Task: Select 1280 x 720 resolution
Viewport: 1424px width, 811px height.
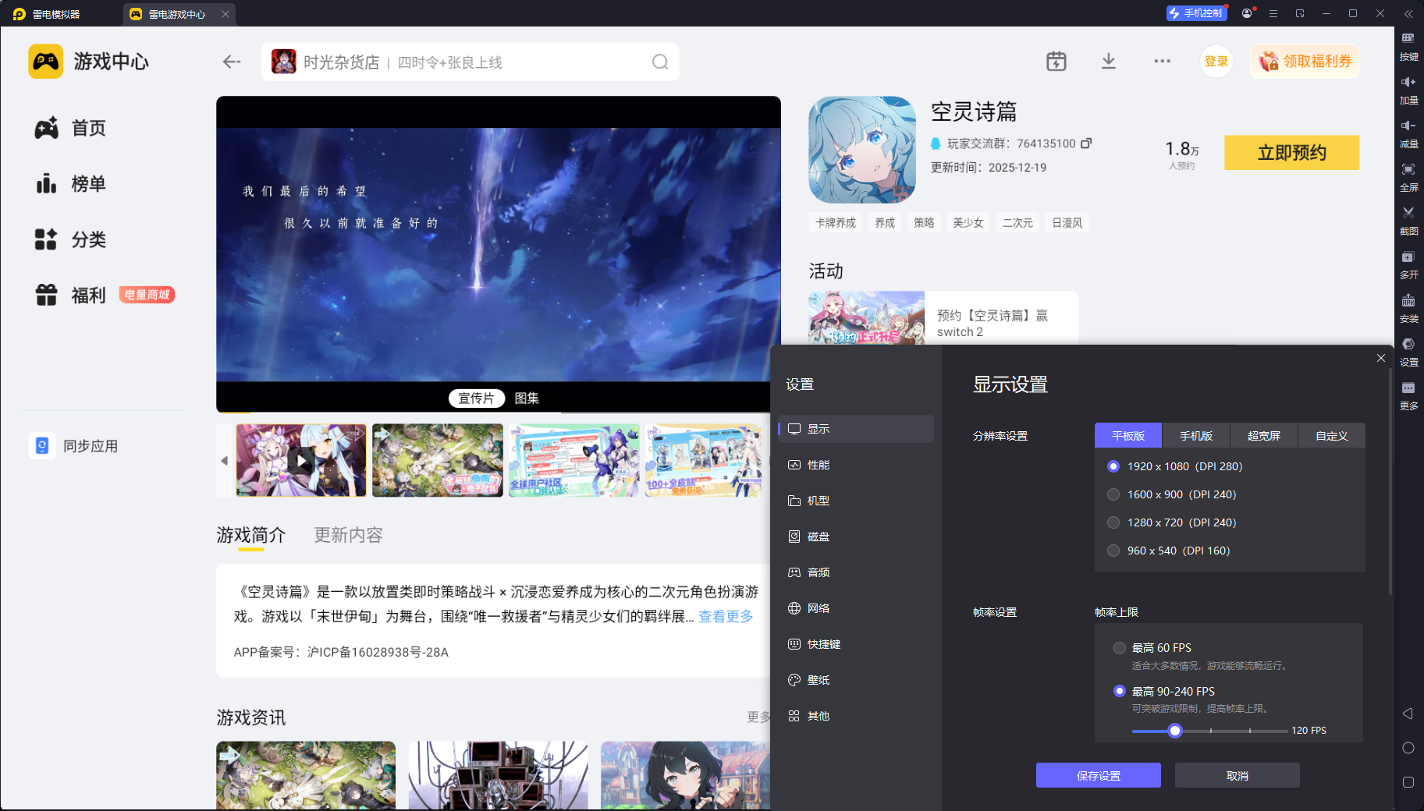Action: tap(1113, 522)
